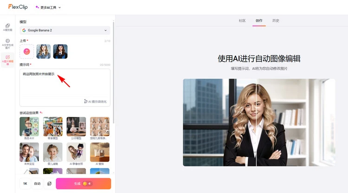Select the 创作 tab

coord(259,21)
